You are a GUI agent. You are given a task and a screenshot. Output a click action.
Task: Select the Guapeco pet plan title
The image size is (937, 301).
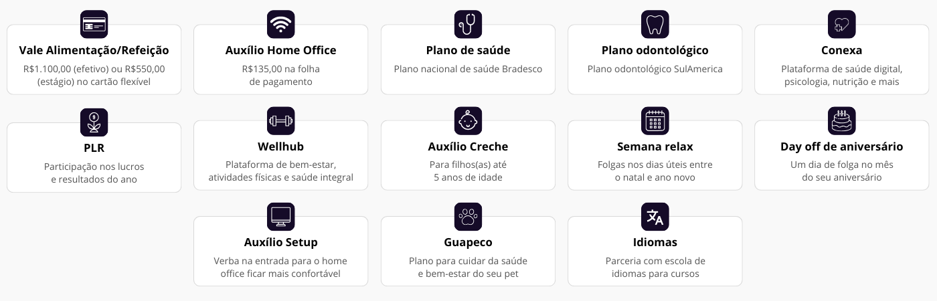468,242
